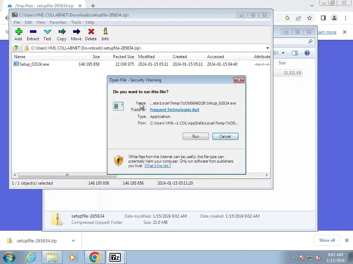The width and height of the screenshot is (353, 264).
Task: Open the Chrome tab search dropdown arrow
Action: (312, 6)
